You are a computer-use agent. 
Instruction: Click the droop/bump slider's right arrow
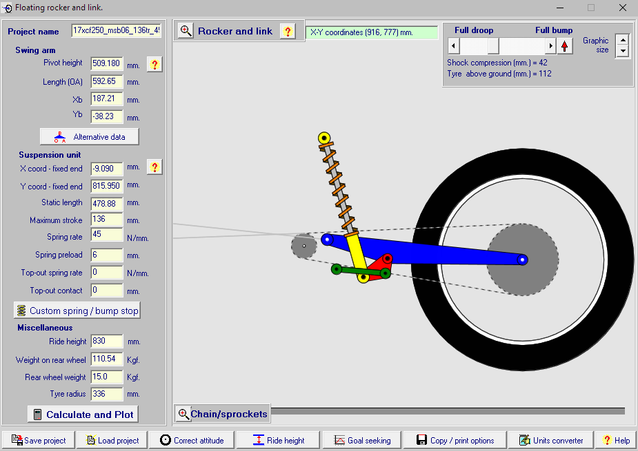click(x=550, y=46)
